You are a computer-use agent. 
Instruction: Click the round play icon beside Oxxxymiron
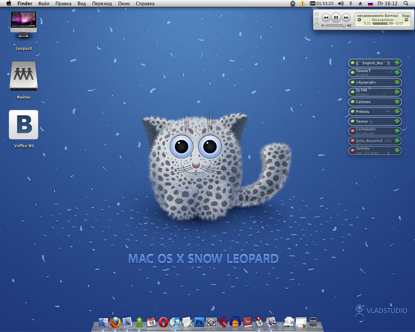pos(359,20)
